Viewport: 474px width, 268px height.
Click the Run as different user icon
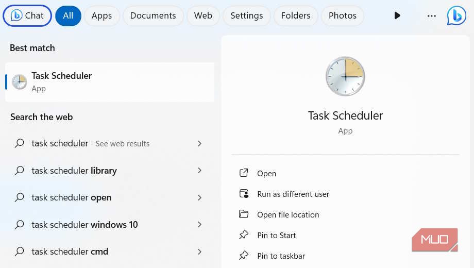[244, 194]
